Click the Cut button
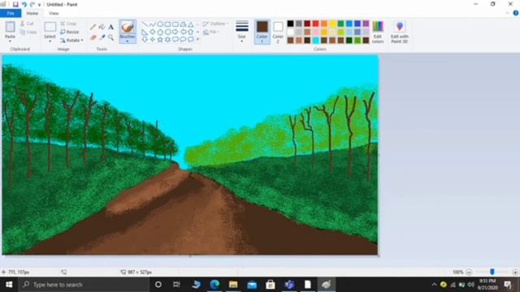Screen dimensions: 520x292 (x=27, y=24)
